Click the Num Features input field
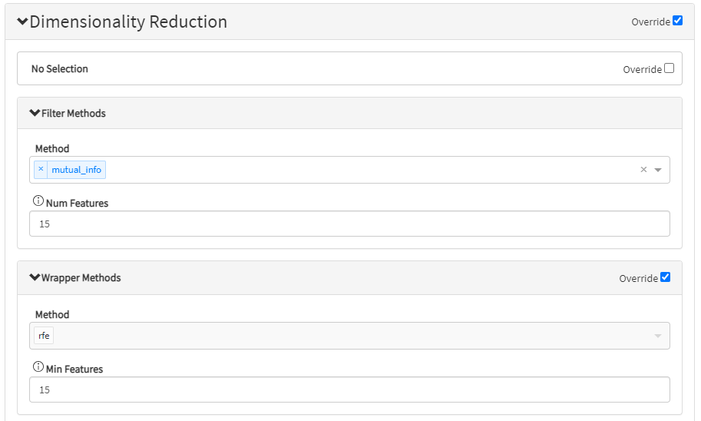Viewport: 701px width, 421px height. coord(349,224)
